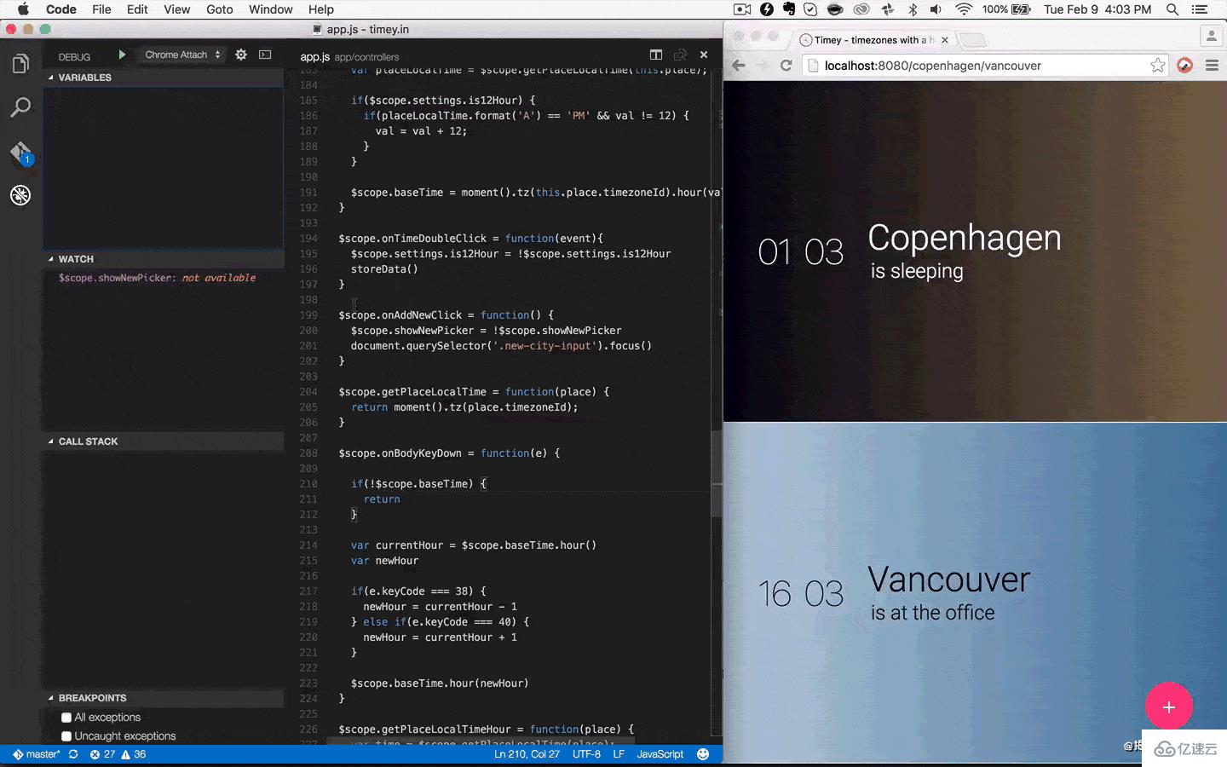Image resolution: width=1227 pixels, height=767 pixels.
Task: Choose debug configuration from Chrome Attach dropdown
Action: tap(182, 55)
